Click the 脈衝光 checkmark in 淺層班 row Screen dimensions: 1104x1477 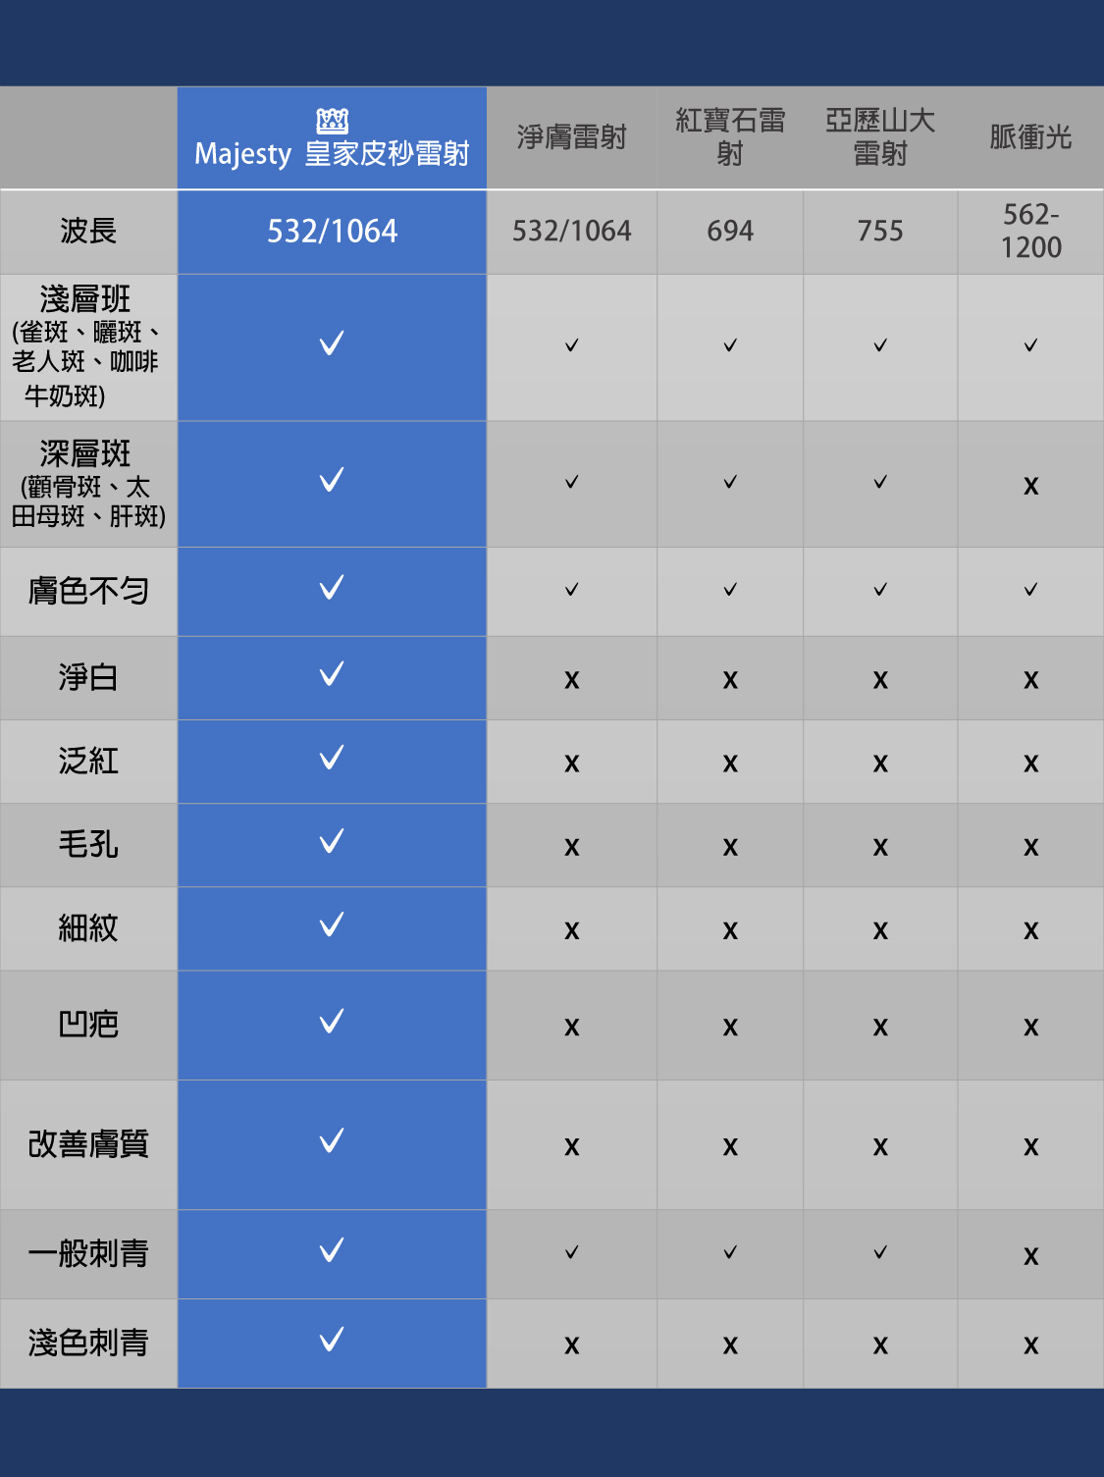(1030, 345)
